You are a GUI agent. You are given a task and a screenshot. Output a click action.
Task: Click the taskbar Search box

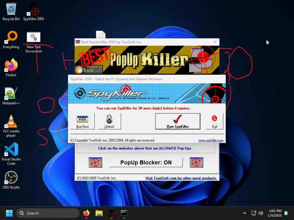[48, 213]
